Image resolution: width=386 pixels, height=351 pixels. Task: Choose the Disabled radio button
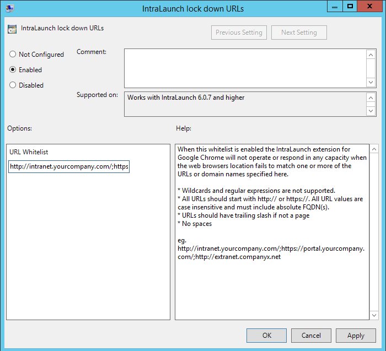[x=13, y=85]
